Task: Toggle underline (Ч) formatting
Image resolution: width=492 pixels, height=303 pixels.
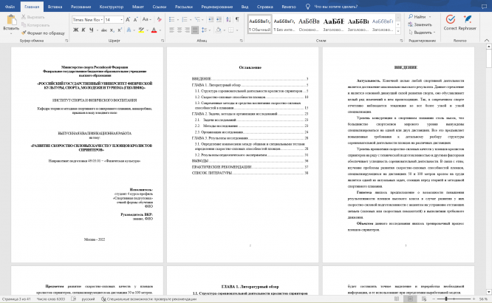Action: 92,30
